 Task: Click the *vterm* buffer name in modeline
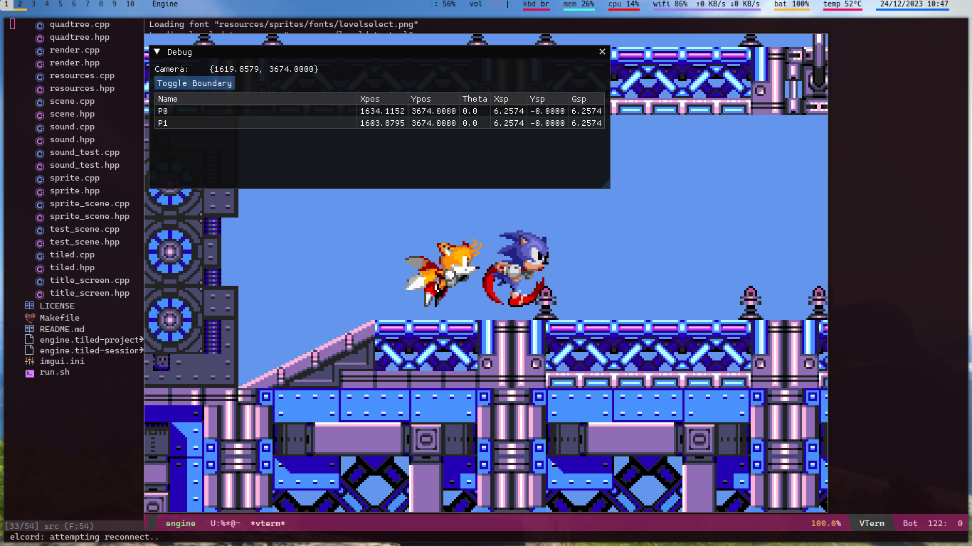(x=268, y=523)
